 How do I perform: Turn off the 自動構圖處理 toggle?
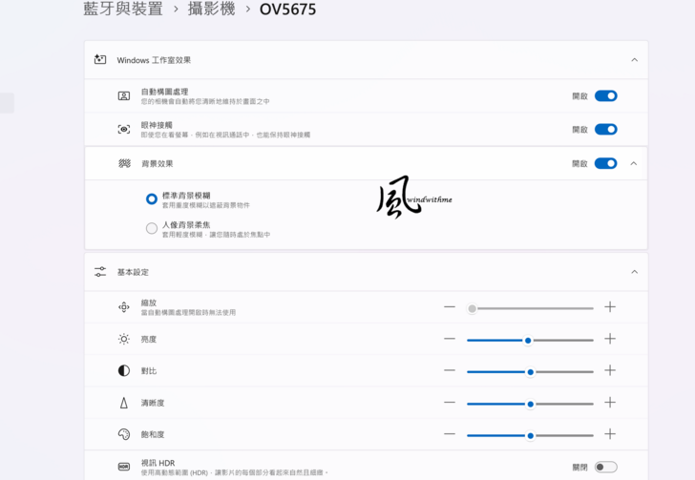605,96
